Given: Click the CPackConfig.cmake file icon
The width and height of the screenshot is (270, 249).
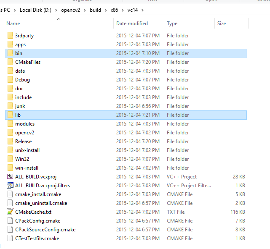Looking at the screenshot, I should pyautogui.click(x=10, y=221).
